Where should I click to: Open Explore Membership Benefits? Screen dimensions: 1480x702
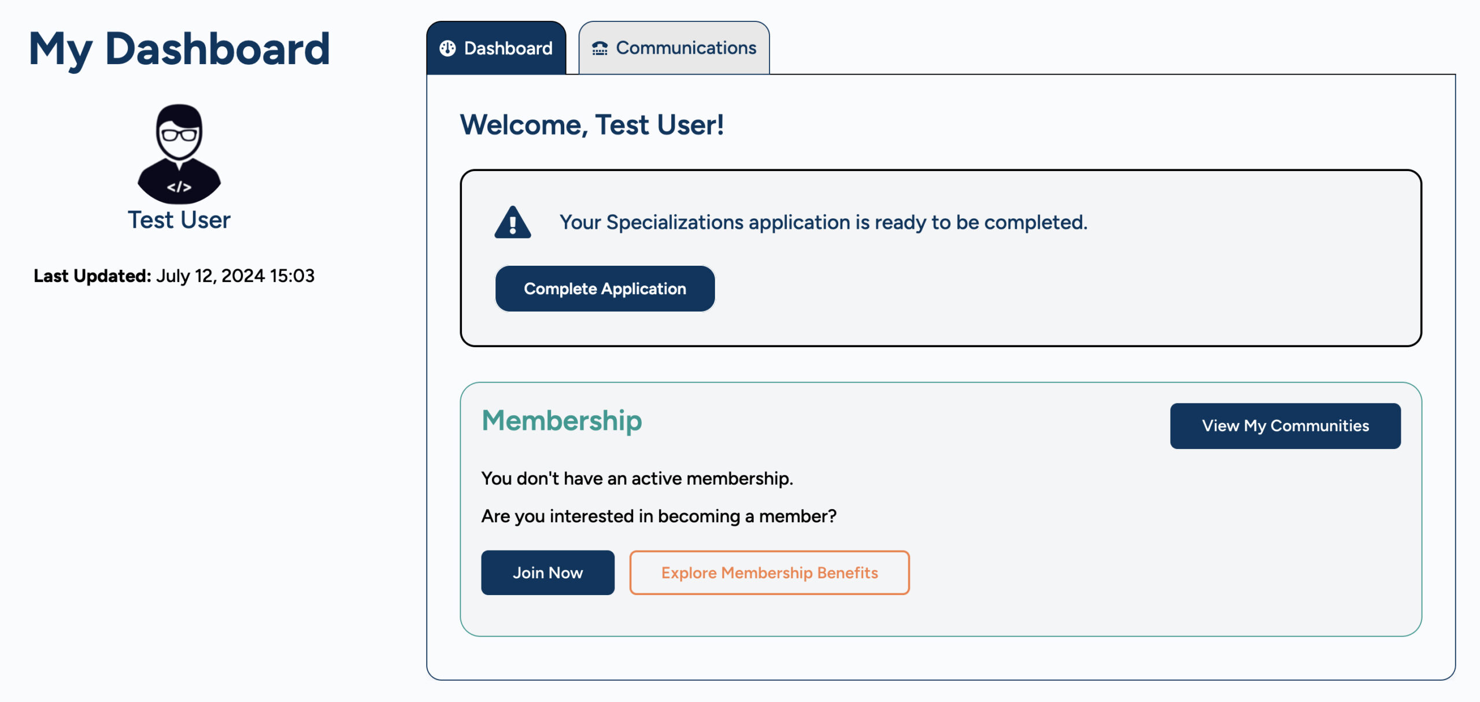(769, 573)
